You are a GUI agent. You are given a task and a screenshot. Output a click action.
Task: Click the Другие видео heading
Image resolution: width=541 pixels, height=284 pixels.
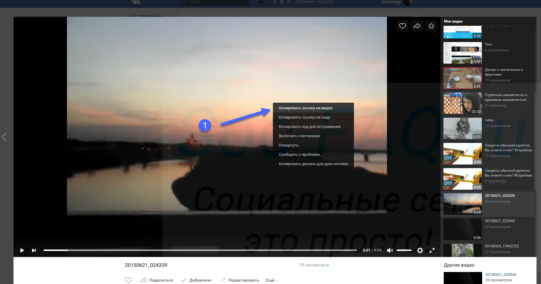[459, 265]
